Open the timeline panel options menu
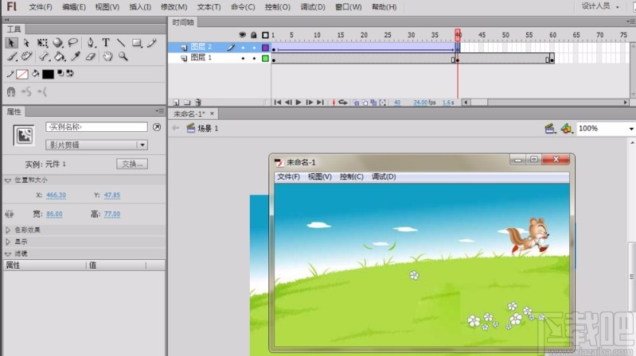 (630, 21)
